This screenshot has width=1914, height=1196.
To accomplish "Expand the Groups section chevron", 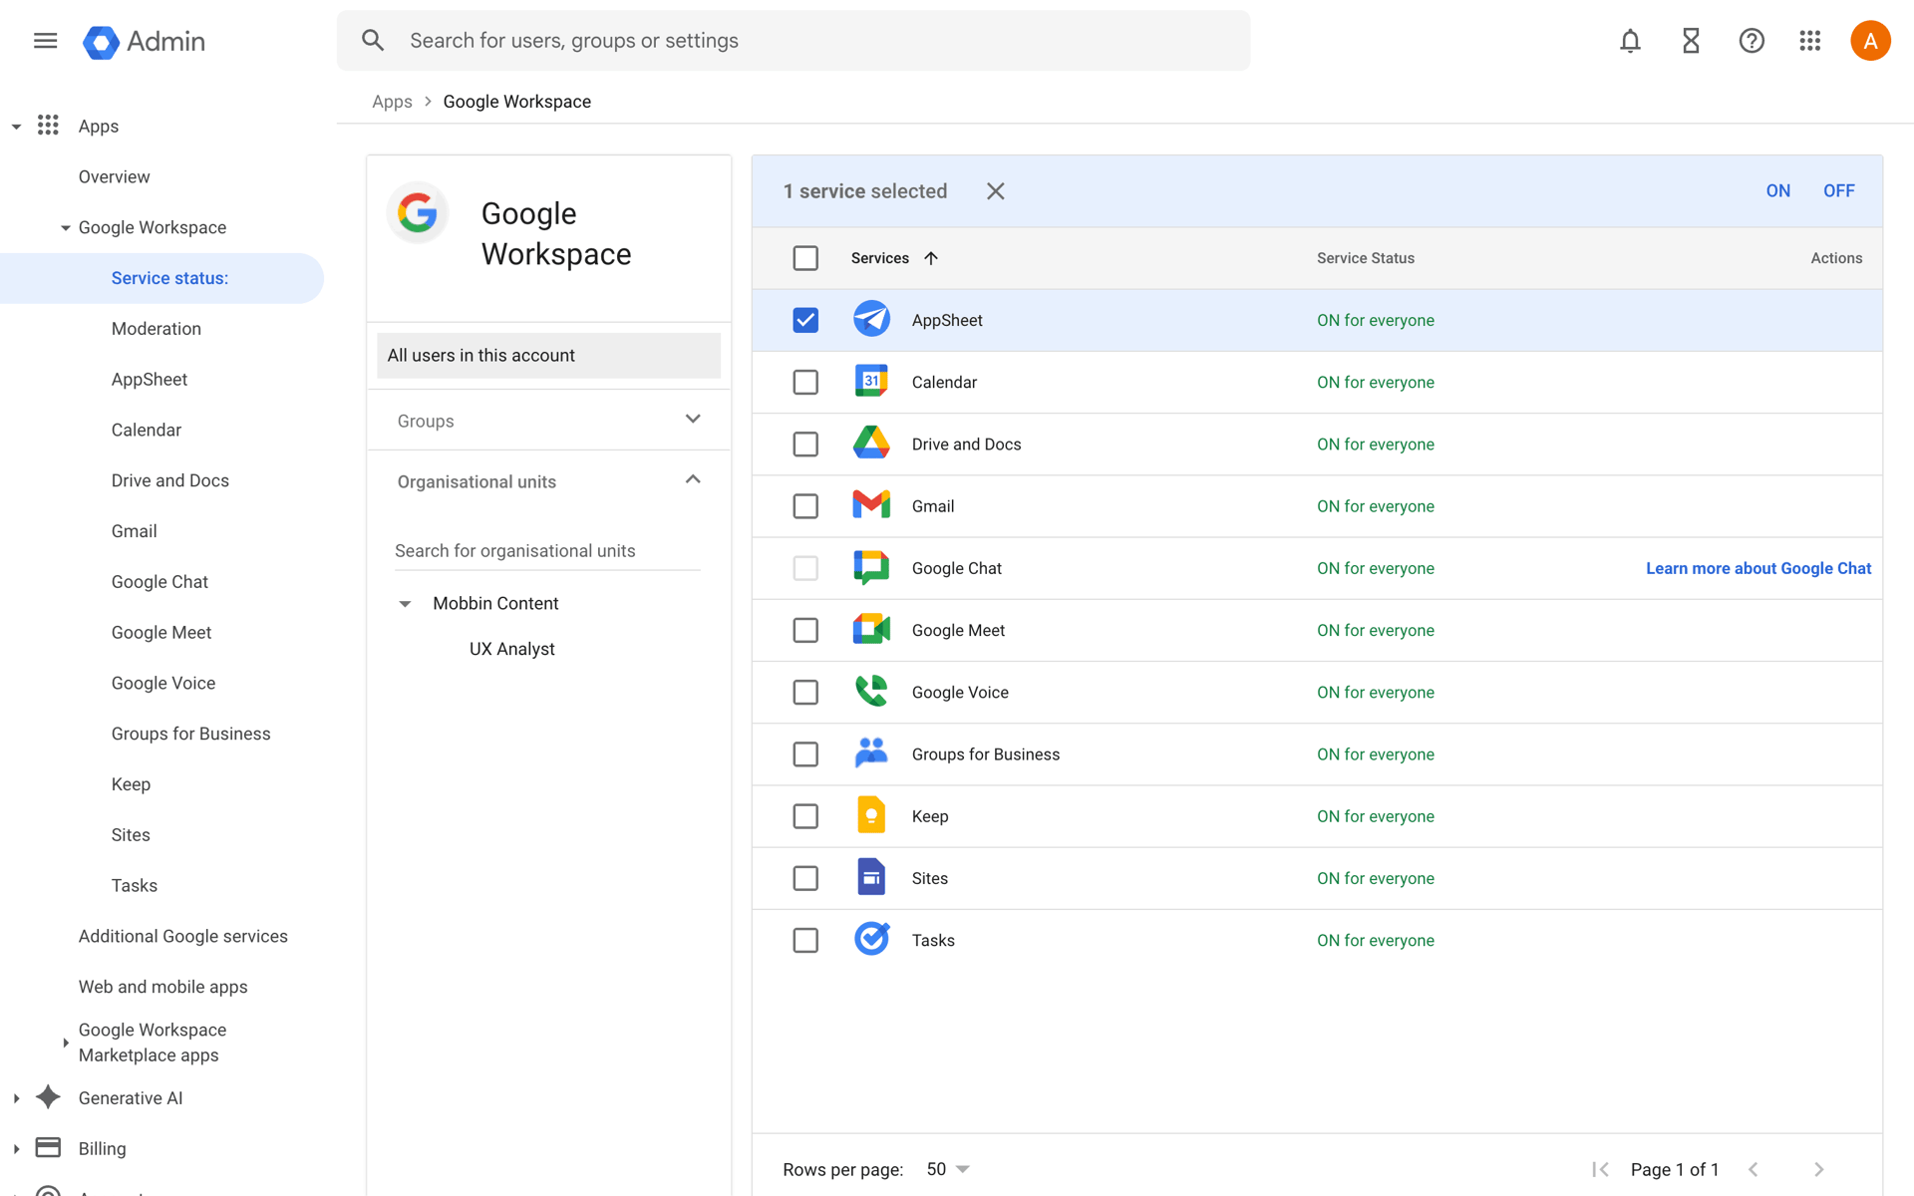I will click(x=693, y=419).
